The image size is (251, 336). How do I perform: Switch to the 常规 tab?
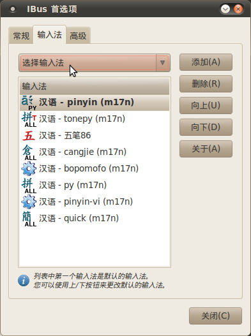21,36
